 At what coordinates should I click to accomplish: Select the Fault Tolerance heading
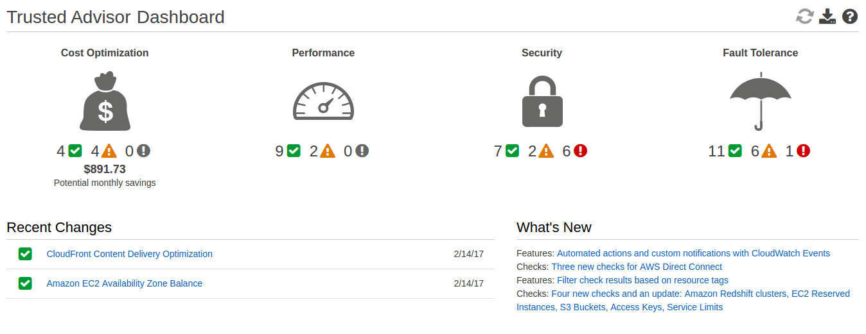coord(761,53)
